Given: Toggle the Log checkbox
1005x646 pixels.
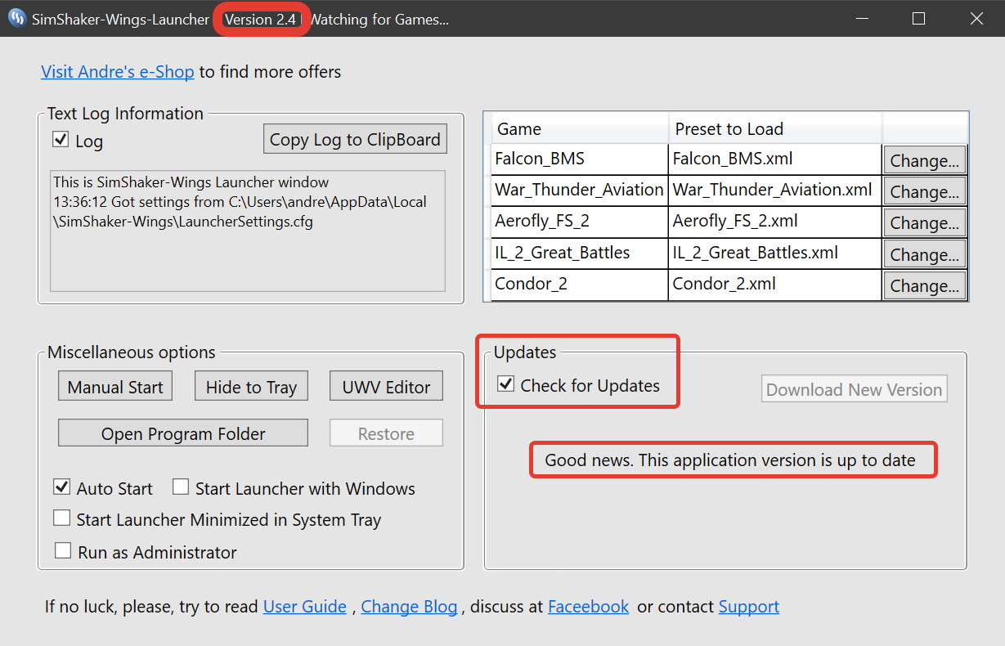Looking at the screenshot, I should pos(61,140).
